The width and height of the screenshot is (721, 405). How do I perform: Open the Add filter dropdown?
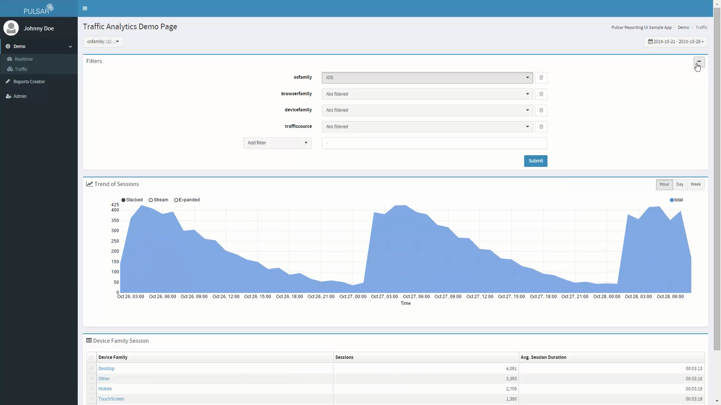pos(278,143)
